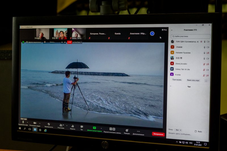Click the red Завершение button
The width and height of the screenshot is (227, 151).
point(158,134)
